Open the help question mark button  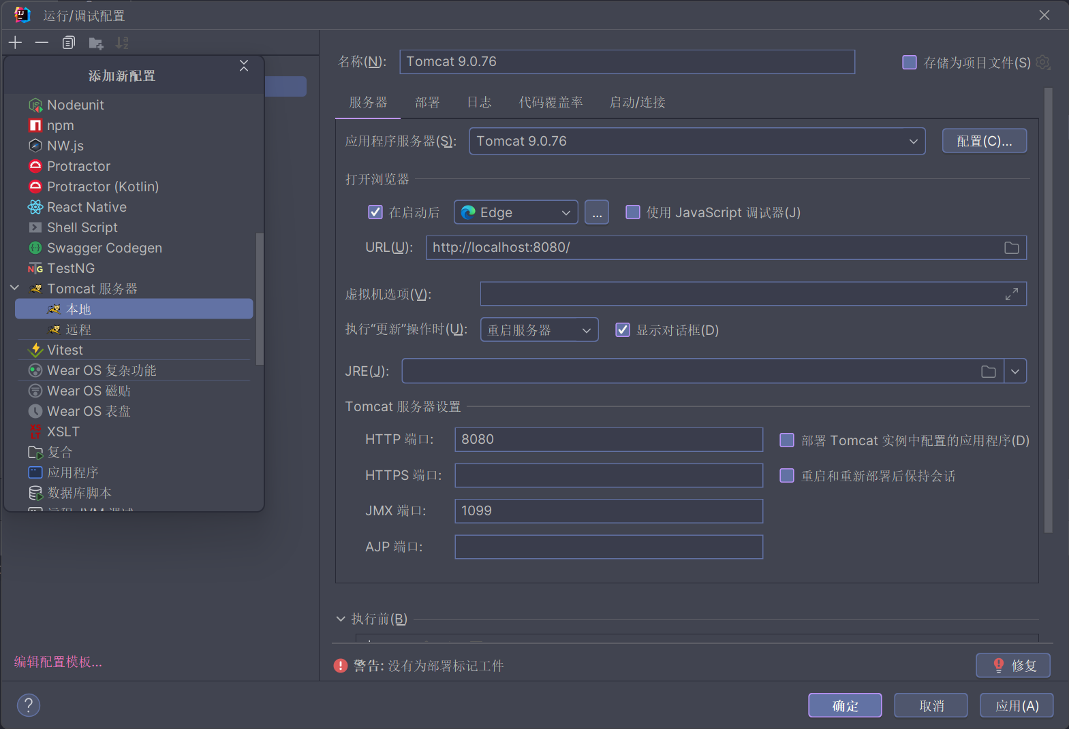pyautogui.click(x=29, y=705)
